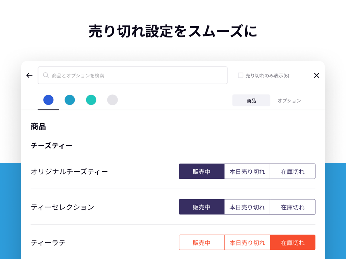Set オリジナルチーズティー to 販売中

[x=202, y=172]
